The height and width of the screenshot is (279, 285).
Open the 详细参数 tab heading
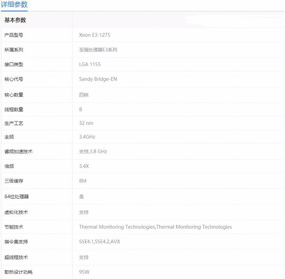tap(14, 5)
